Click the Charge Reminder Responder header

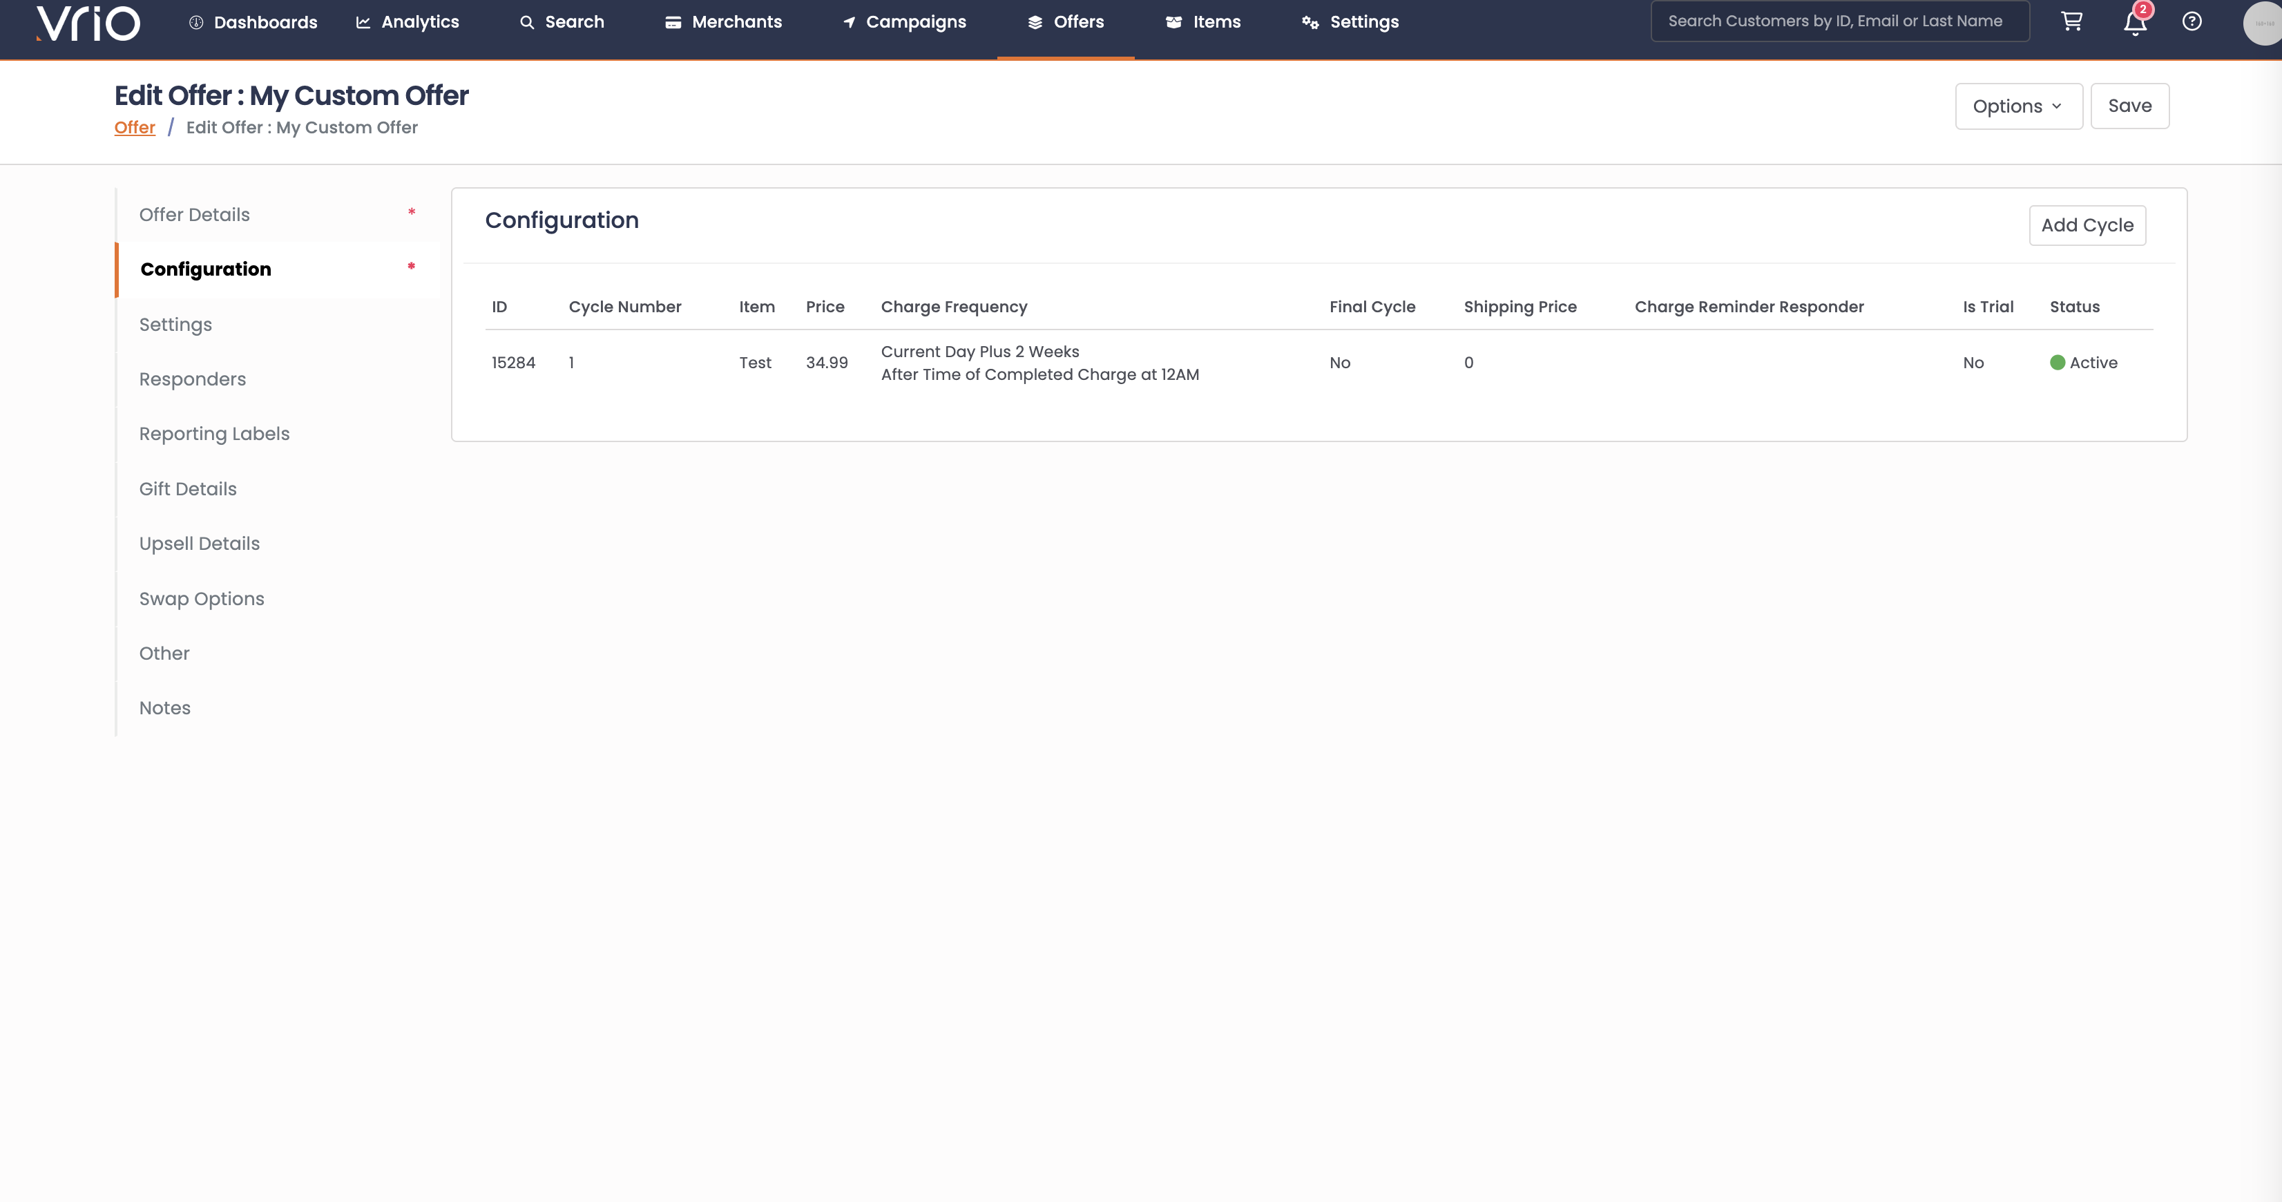[1749, 307]
